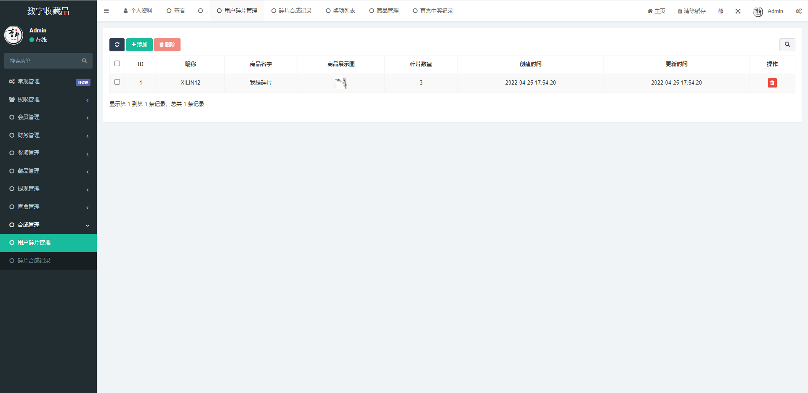This screenshot has width=808, height=393.
Task: Toggle the search menu field magnifier in sidebar
Action: (x=85, y=61)
